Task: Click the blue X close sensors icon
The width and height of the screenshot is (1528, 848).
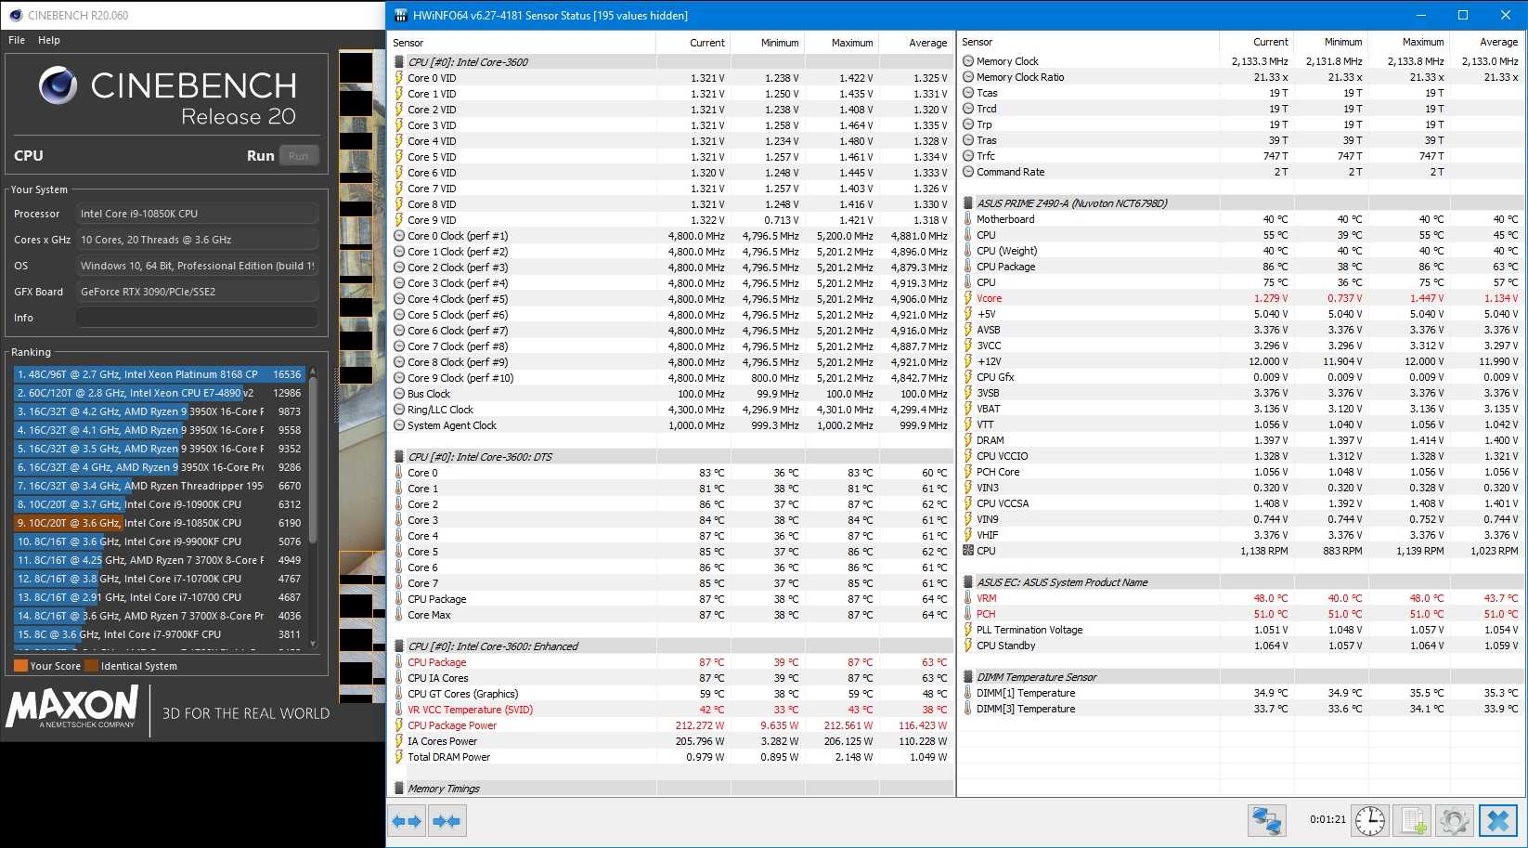Action: click(1497, 821)
